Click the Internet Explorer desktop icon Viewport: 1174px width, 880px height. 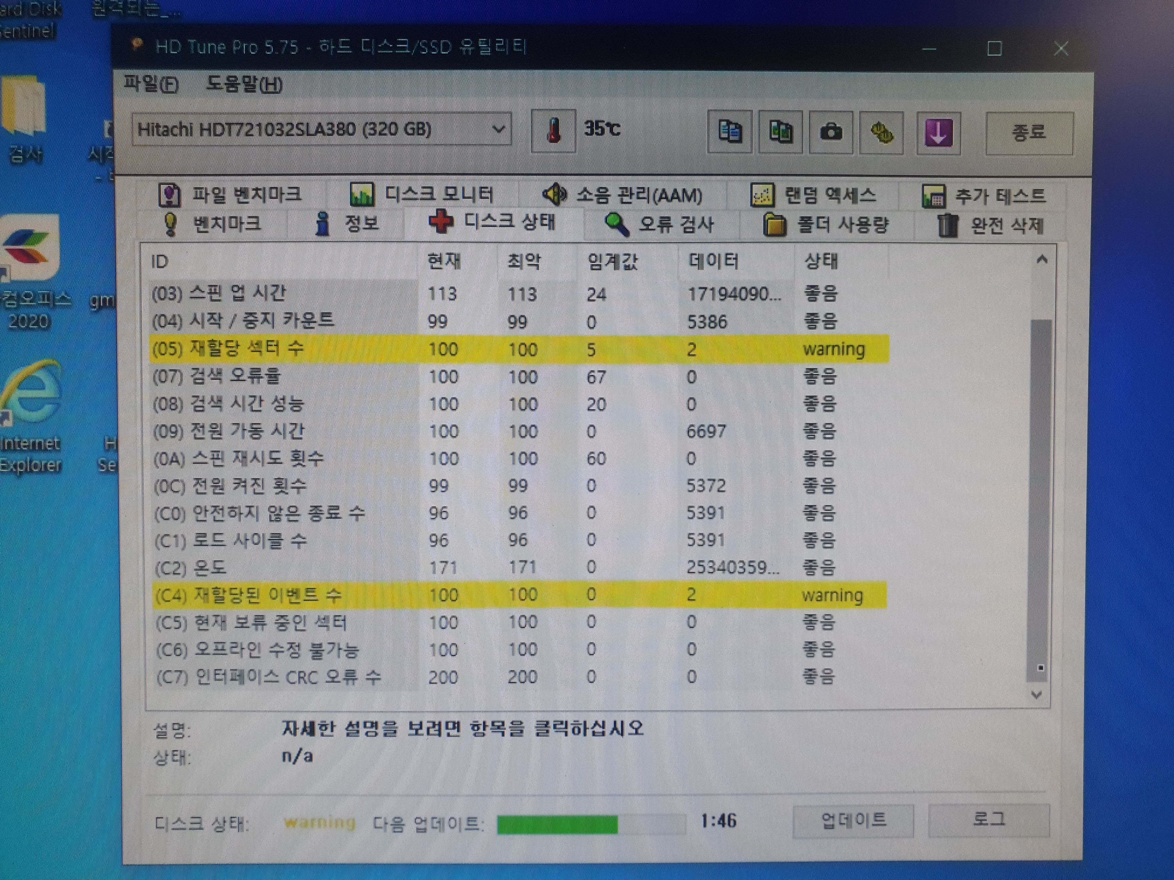click(30, 417)
